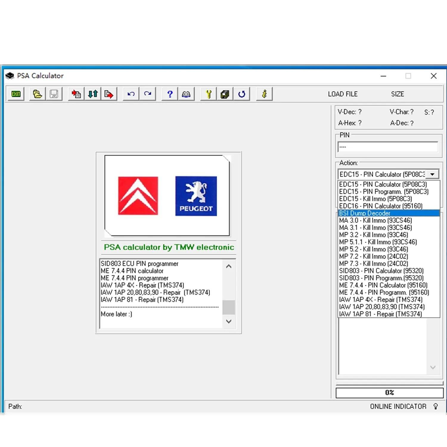Click the redo arrow icon
The height and width of the screenshot is (447, 447).
click(x=148, y=94)
